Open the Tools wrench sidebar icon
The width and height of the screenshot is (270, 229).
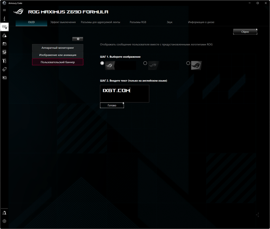4,61
